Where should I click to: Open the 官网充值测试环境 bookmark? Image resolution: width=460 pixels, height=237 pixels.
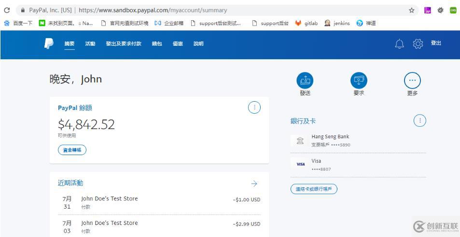[125, 23]
